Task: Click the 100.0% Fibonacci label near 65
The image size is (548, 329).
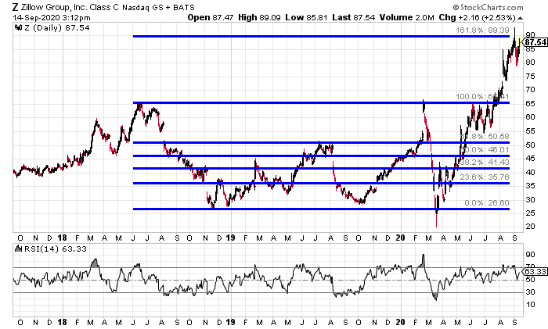Action: [482, 97]
